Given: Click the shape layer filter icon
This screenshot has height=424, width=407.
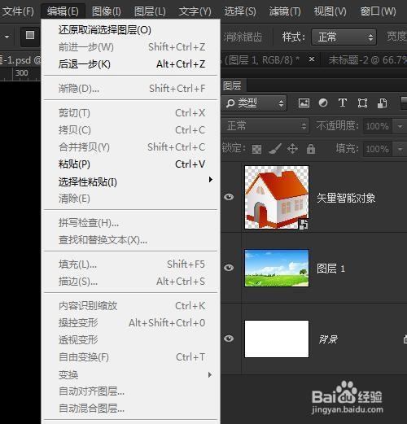Looking at the screenshot, I should click(x=362, y=103).
